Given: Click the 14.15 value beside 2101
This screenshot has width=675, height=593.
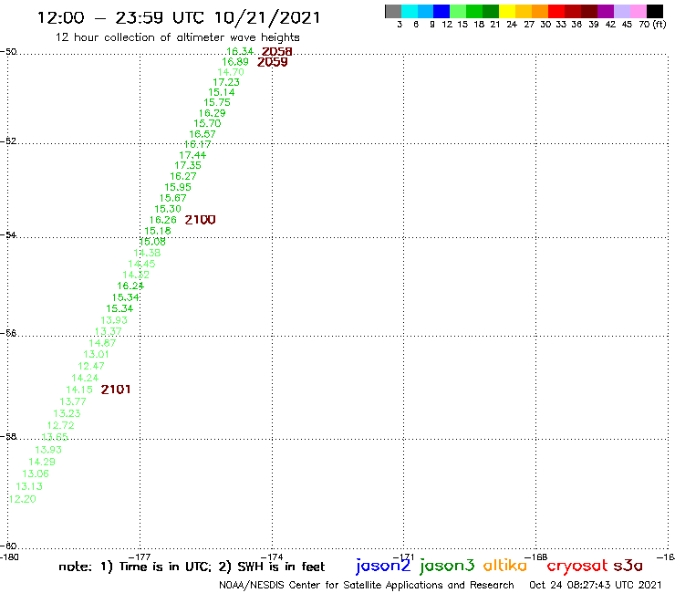Looking at the screenshot, I should [x=79, y=390].
